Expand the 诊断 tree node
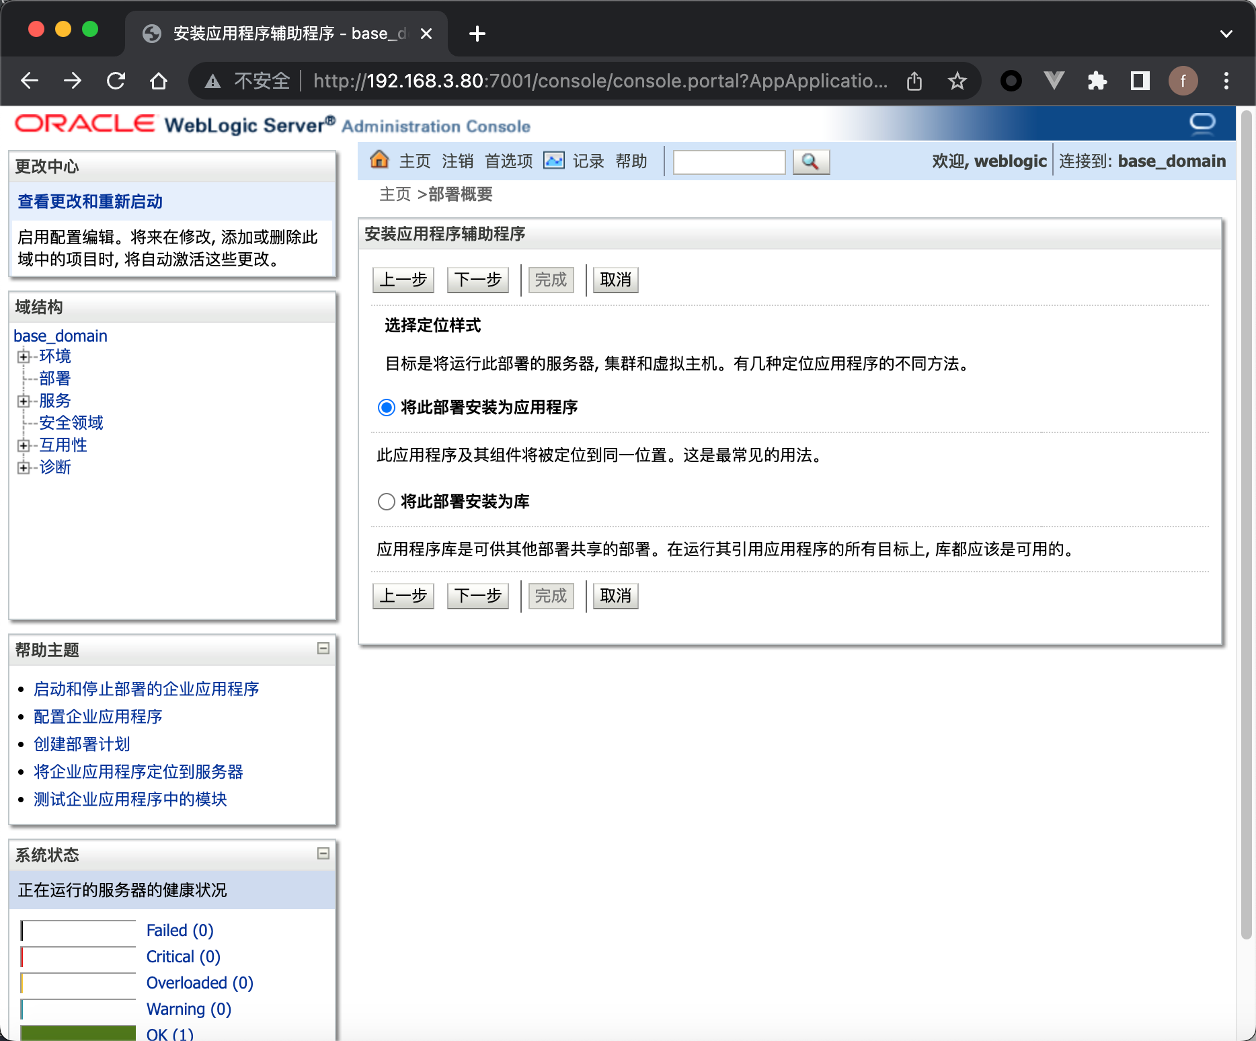This screenshot has height=1041, width=1256. tap(24, 467)
